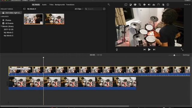Open the All Clips filter dropdown
Screen dimensions: 192x108
point(79,9)
